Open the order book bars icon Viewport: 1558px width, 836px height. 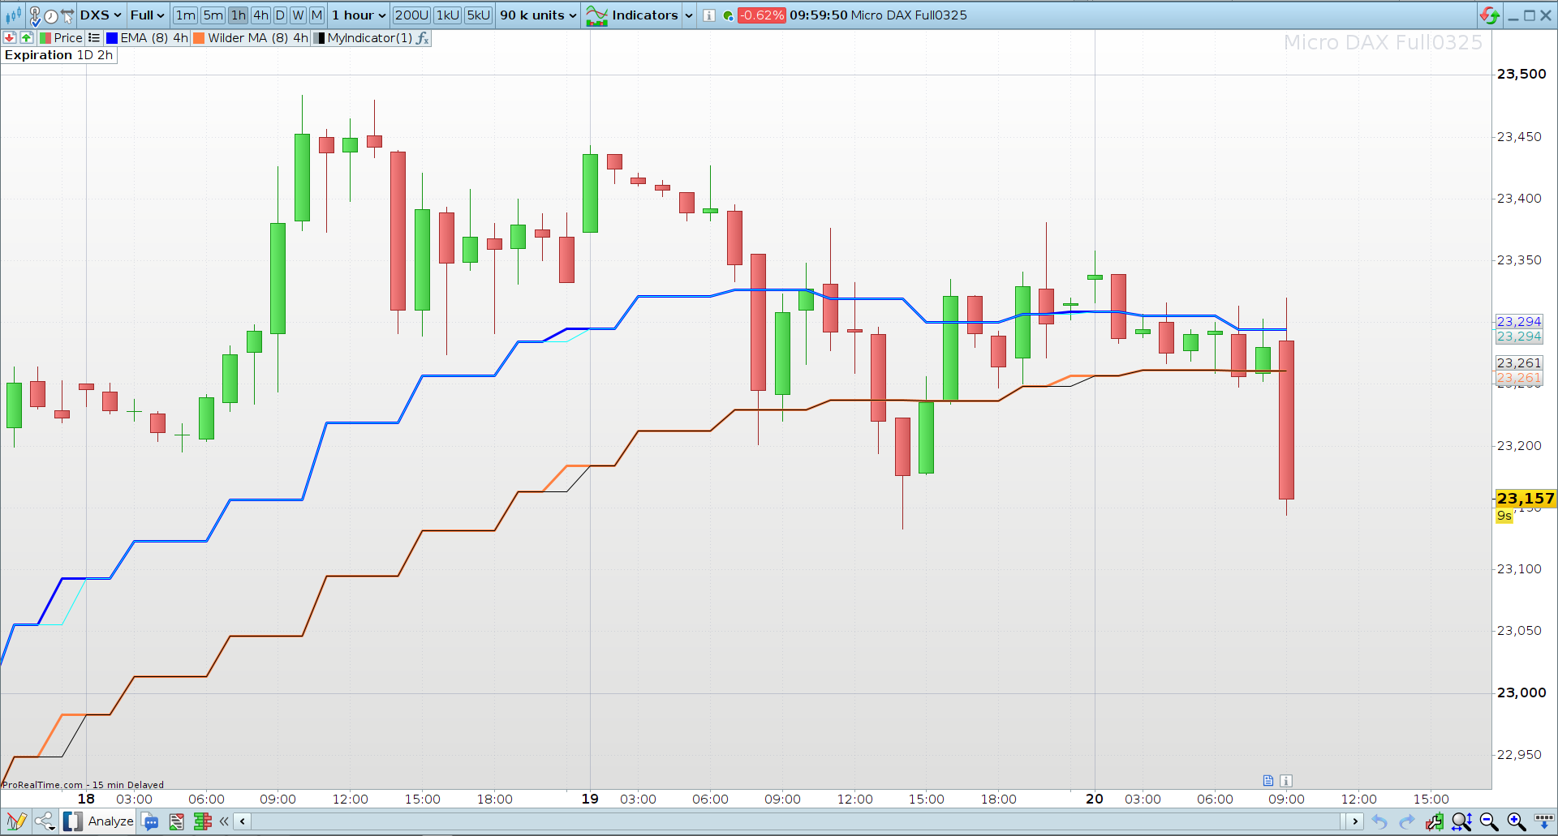(x=202, y=821)
